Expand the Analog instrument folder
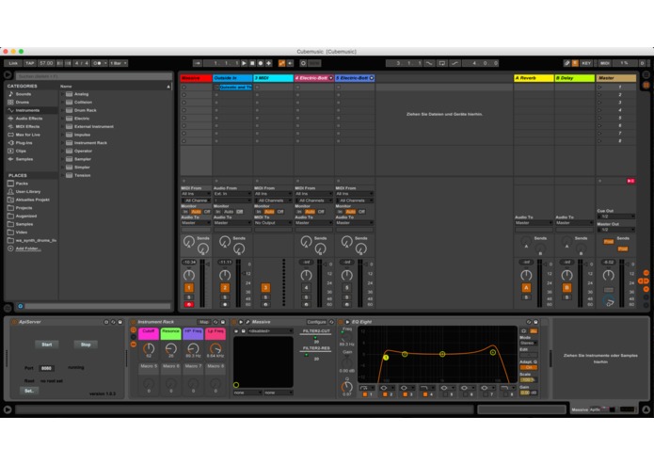 pyautogui.click(x=63, y=94)
